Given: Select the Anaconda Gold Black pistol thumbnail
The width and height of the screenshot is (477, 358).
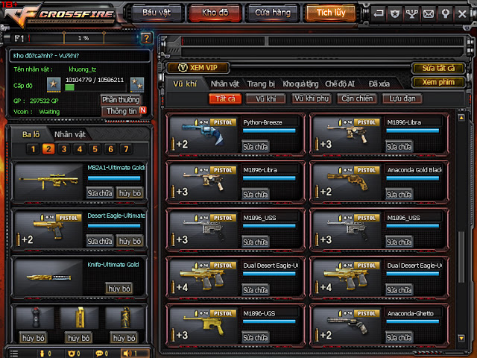Looking at the screenshot, I should click(x=347, y=182).
